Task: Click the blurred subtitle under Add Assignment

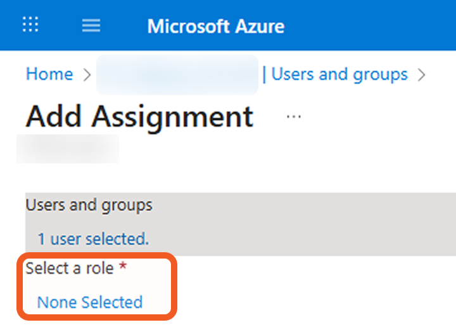Action: tap(67, 149)
